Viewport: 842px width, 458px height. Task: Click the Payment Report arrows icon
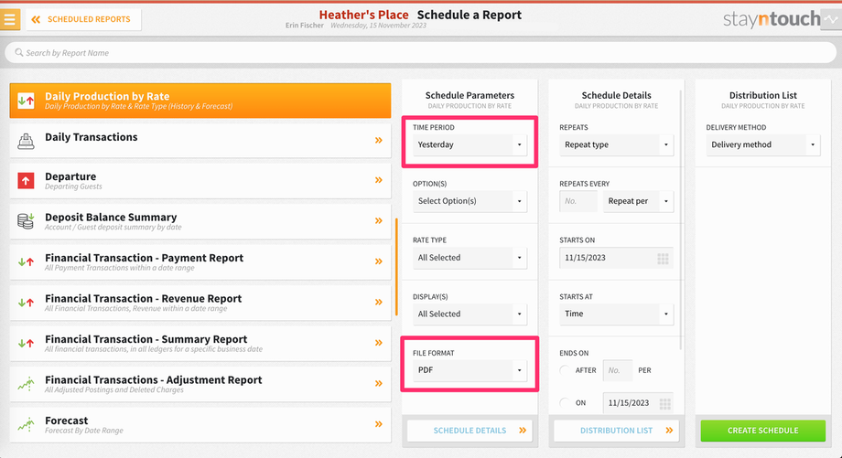(x=26, y=261)
